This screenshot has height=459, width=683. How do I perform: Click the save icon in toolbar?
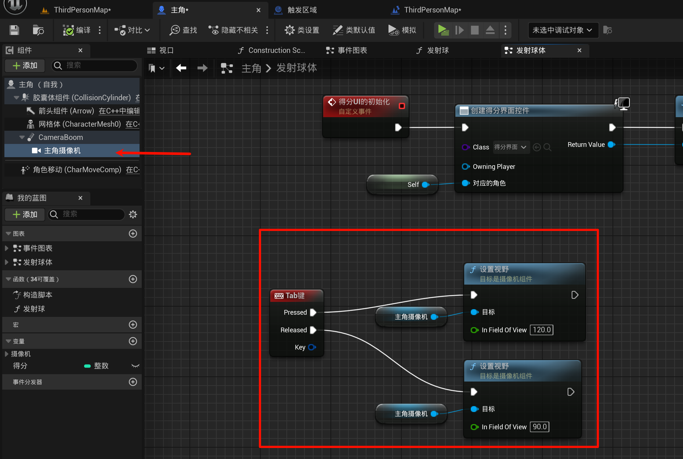click(x=14, y=30)
